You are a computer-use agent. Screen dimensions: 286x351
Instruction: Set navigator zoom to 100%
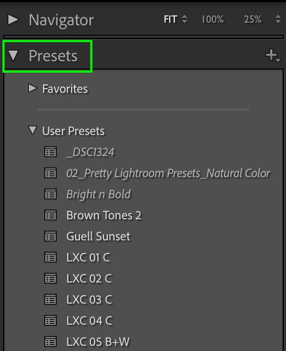pyautogui.click(x=212, y=19)
